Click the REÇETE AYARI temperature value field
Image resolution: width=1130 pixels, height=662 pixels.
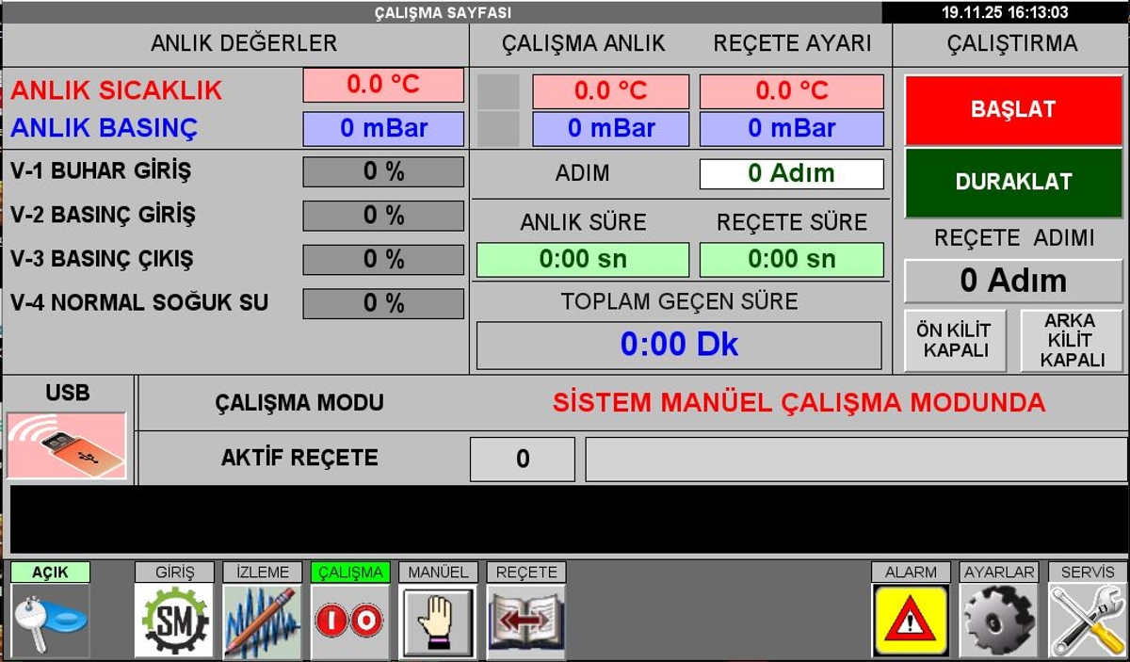click(791, 91)
